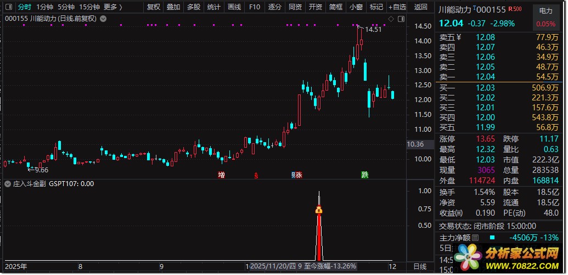Click the 川能动力 stock name header
Viewport: 568px width, 275px height.
click(455, 9)
